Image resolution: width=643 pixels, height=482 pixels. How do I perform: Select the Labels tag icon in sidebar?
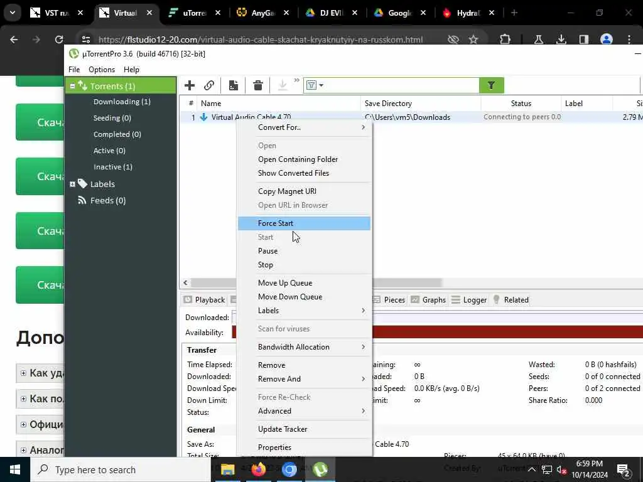pyautogui.click(x=82, y=184)
